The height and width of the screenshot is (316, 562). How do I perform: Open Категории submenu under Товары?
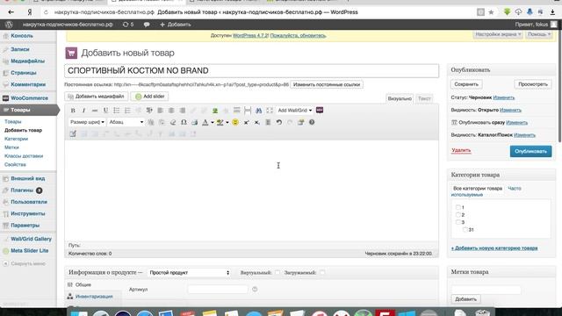[x=16, y=139]
